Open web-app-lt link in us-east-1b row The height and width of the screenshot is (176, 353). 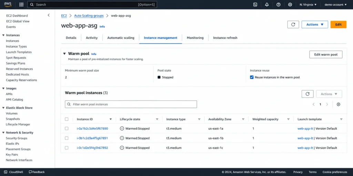305,138
